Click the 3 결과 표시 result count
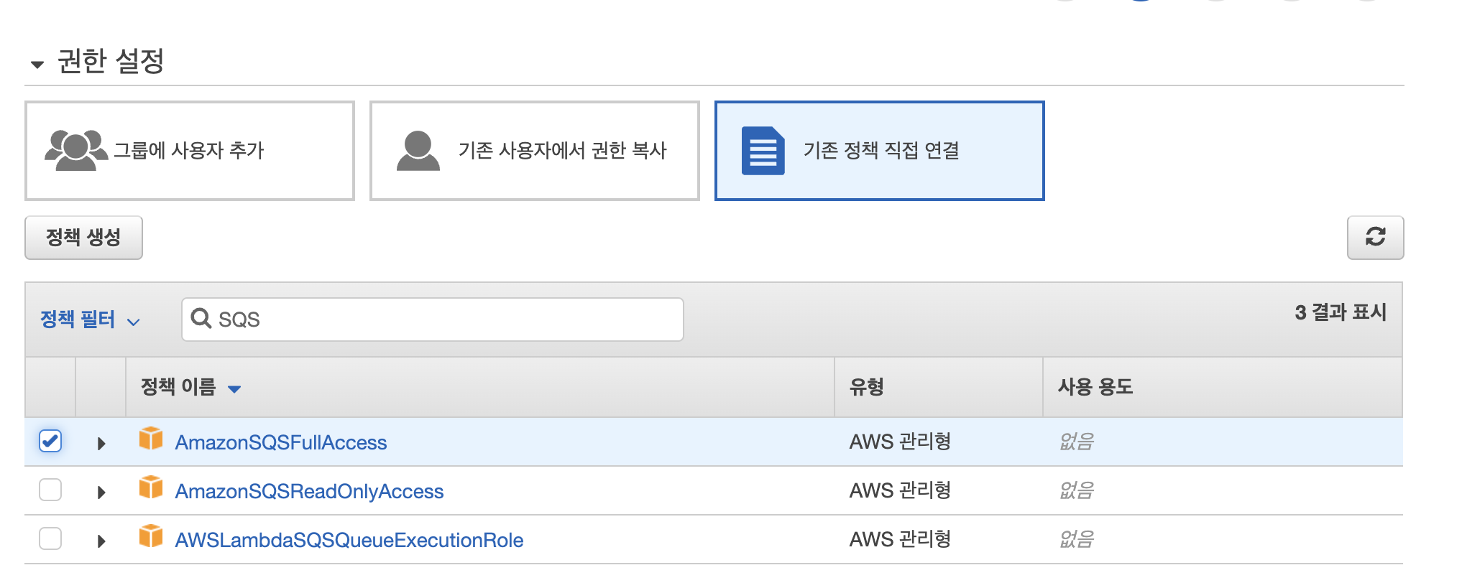1462x583 pixels. point(1341,312)
